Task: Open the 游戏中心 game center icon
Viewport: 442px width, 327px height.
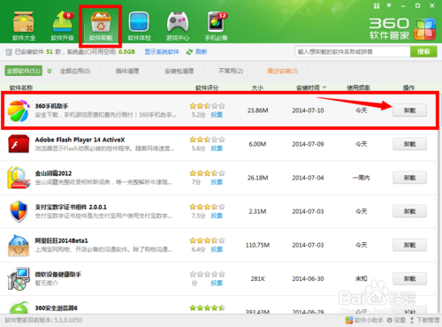Action: (x=178, y=26)
